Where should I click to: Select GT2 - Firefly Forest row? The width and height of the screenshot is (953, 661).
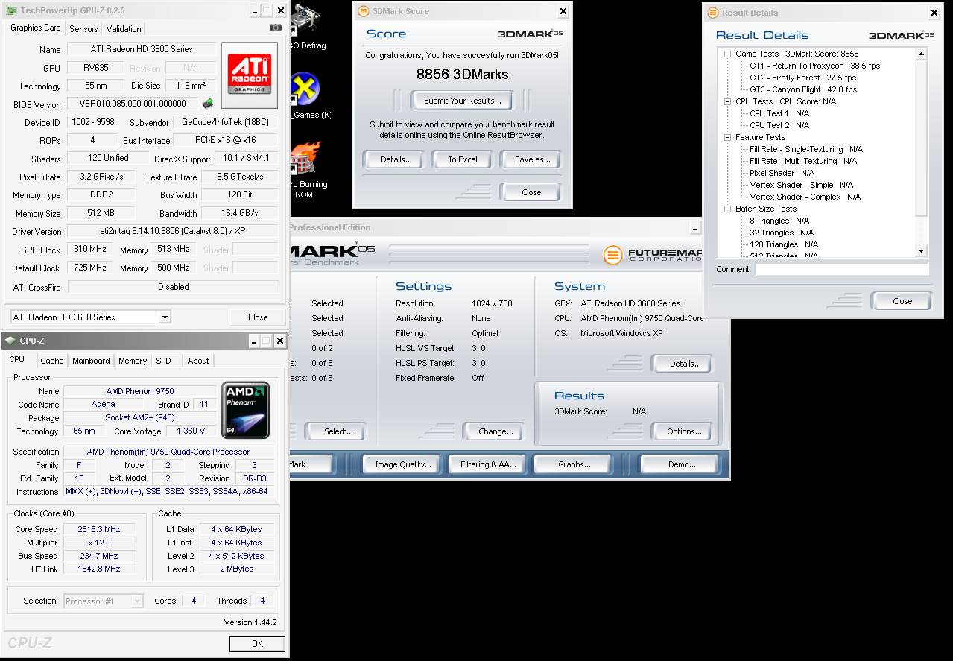pos(802,78)
